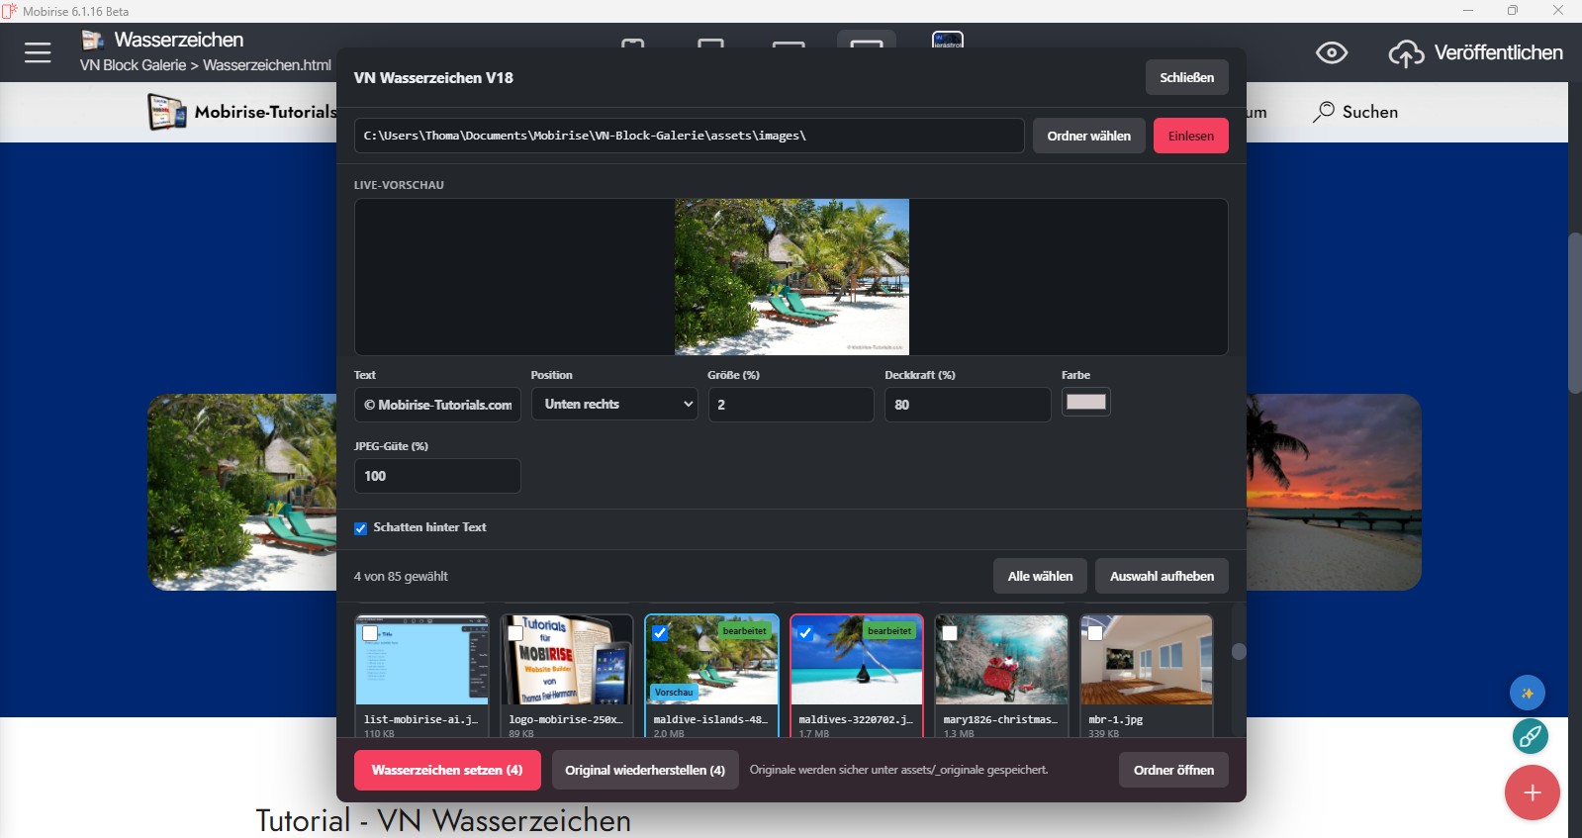Screen dimensions: 1582x838
Task: Click the folder path input field
Action: pos(690,136)
